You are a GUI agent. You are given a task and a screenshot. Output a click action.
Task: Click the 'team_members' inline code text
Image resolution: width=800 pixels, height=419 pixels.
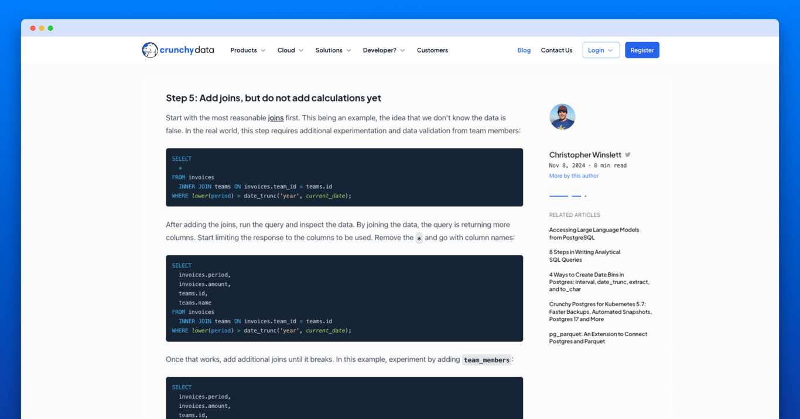pos(487,360)
